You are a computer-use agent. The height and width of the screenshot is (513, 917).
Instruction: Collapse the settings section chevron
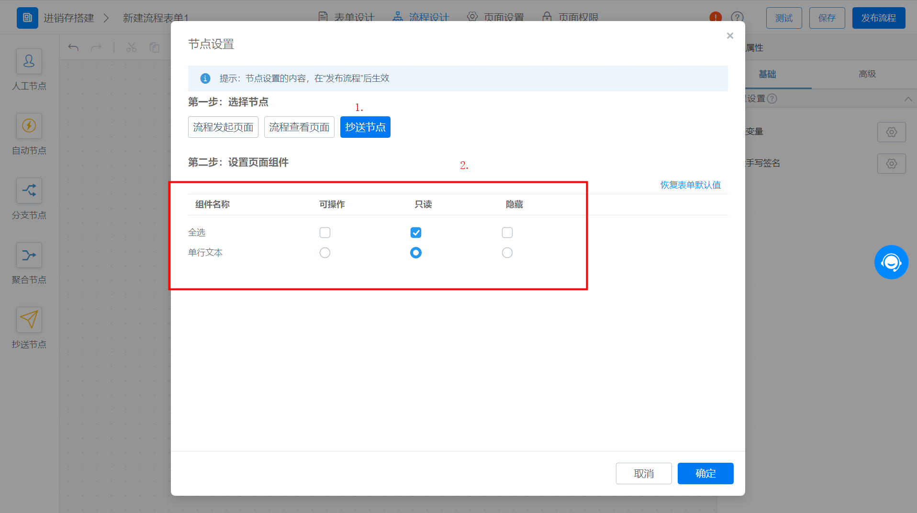click(x=908, y=99)
